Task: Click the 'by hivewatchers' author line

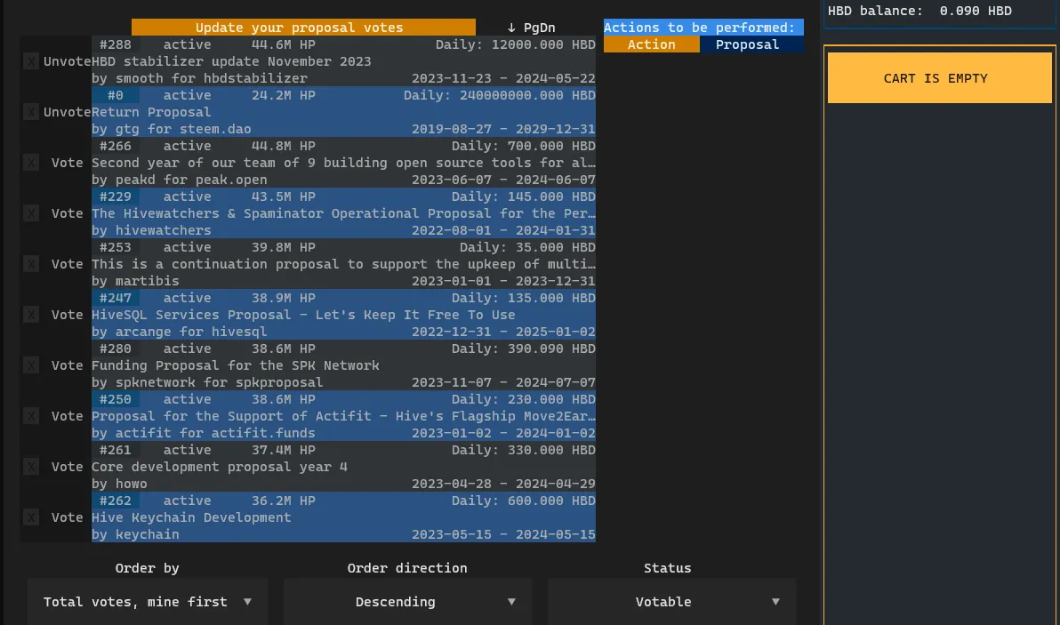Action: 151,230
